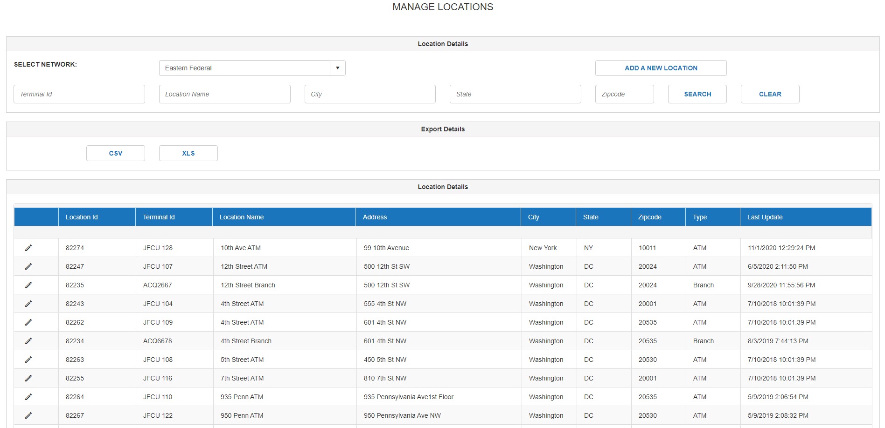Sort by City column header
Image resolution: width=885 pixels, height=428 pixels.
point(549,217)
